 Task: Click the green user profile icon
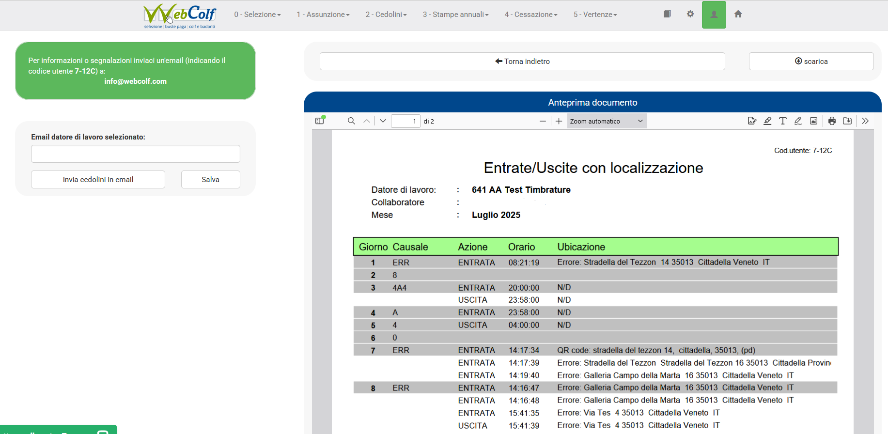[x=714, y=15]
